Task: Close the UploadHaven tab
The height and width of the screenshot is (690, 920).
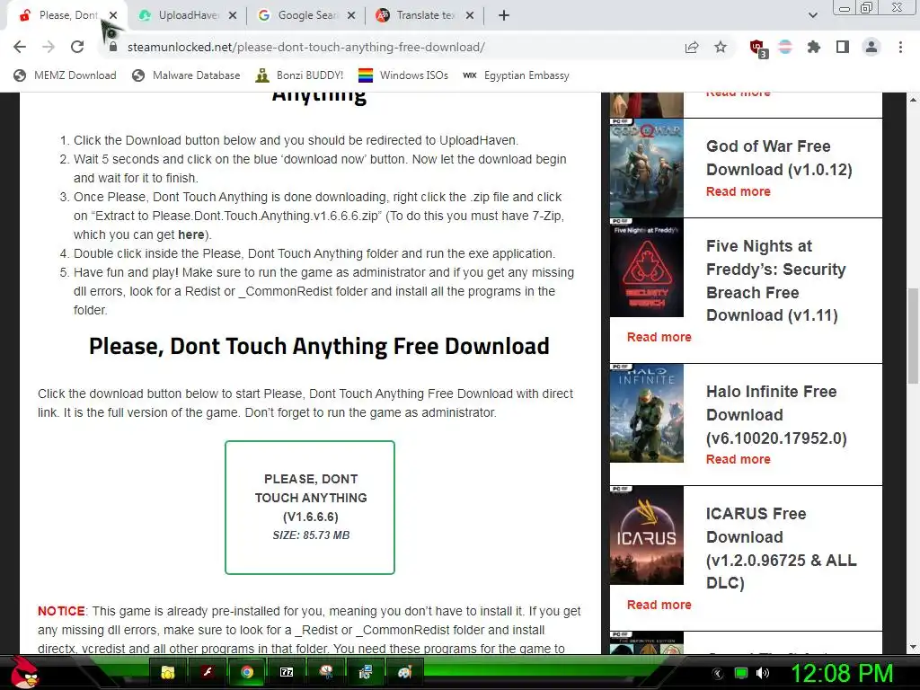Action: tap(233, 16)
